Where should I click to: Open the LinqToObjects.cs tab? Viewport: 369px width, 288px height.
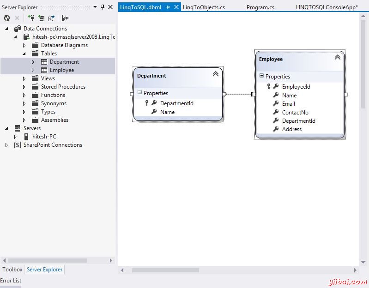click(204, 7)
